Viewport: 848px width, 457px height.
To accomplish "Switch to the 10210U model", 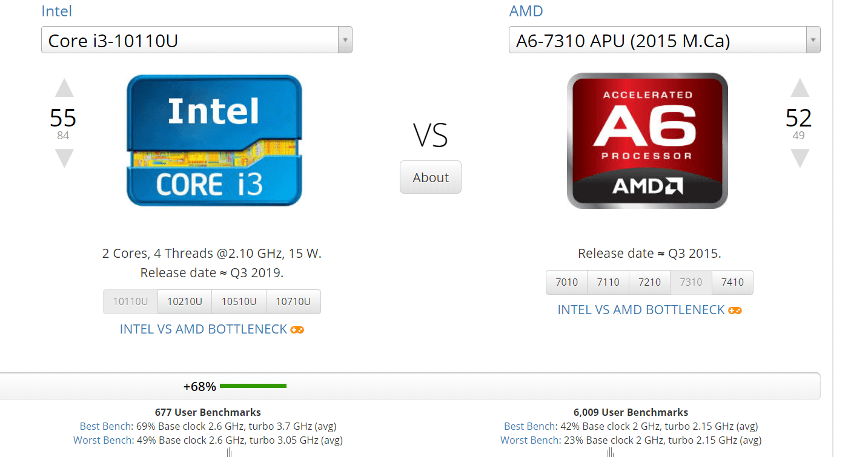I will (185, 301).
